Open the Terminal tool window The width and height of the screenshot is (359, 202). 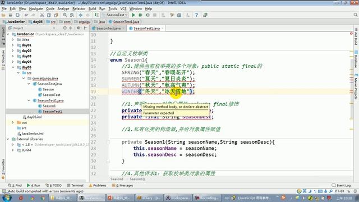[x=75, y=185]
